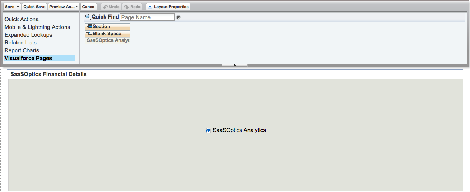The image size is (470, 192).
Task: Click the Cancel button
Action: (x=89, y=7)
